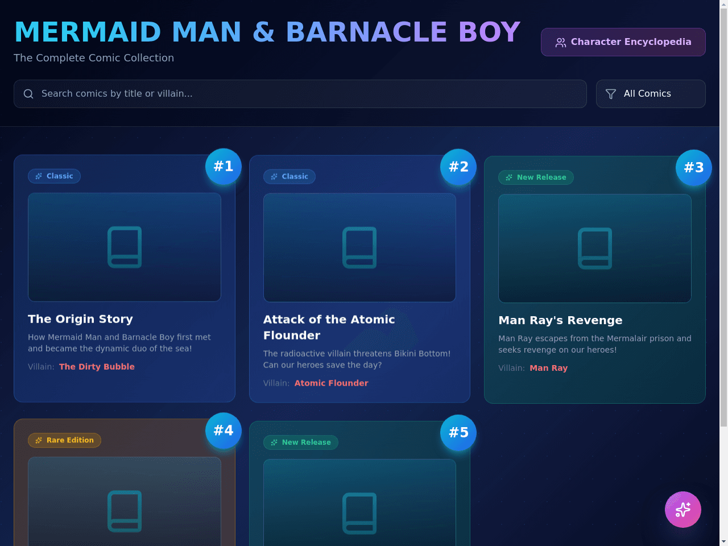Screen dimensions: 728x546
Task: Focus the comics search field
Action: pyautogui.click(x=300, y=94)
